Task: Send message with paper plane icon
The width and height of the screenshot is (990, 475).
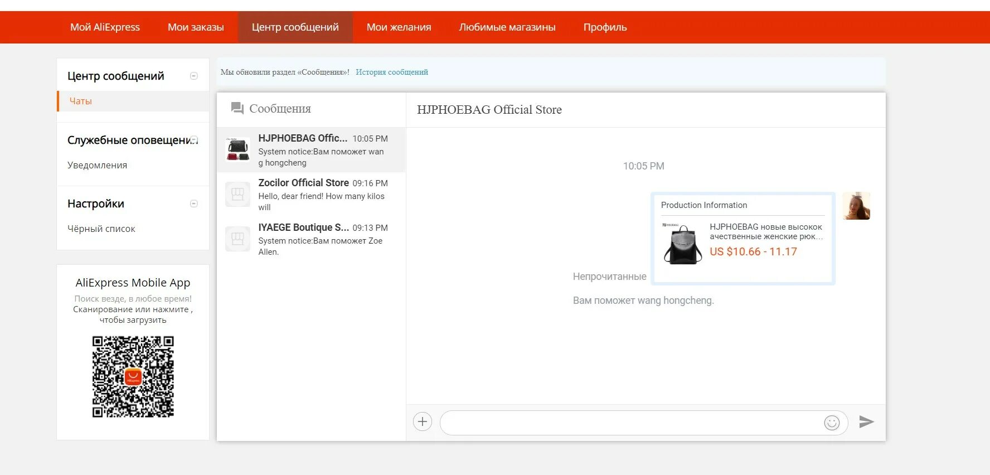Action: pos(866,421)
